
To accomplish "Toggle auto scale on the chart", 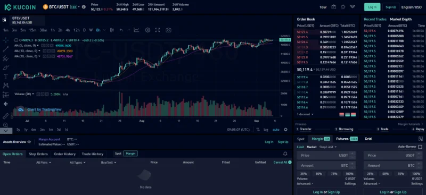I will click(x=276, y=130).
